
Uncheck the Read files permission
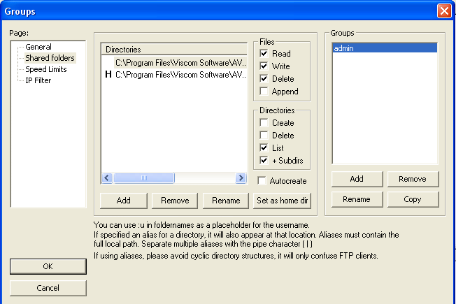(x=264, y=54)
